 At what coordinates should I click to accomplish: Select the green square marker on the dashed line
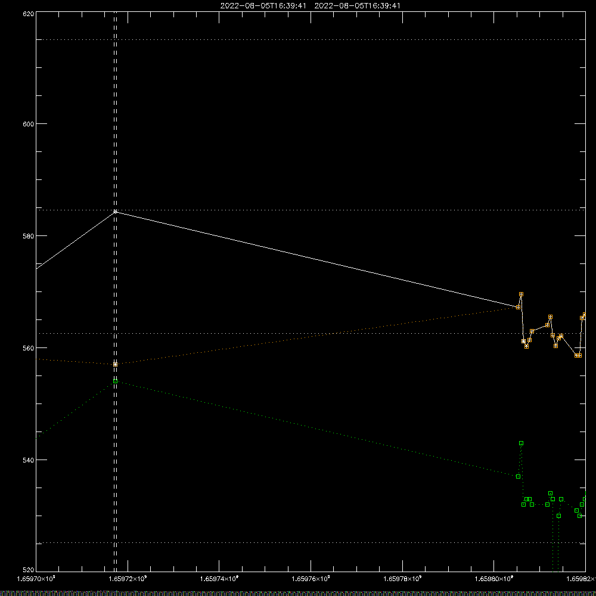click(x=116, y=381)
